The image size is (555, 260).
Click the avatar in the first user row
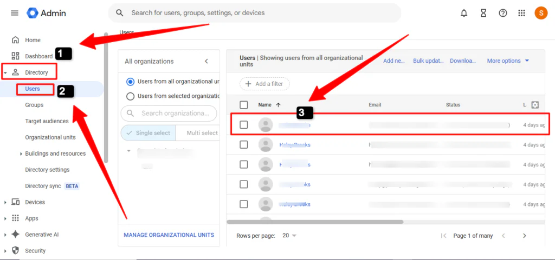266,124
